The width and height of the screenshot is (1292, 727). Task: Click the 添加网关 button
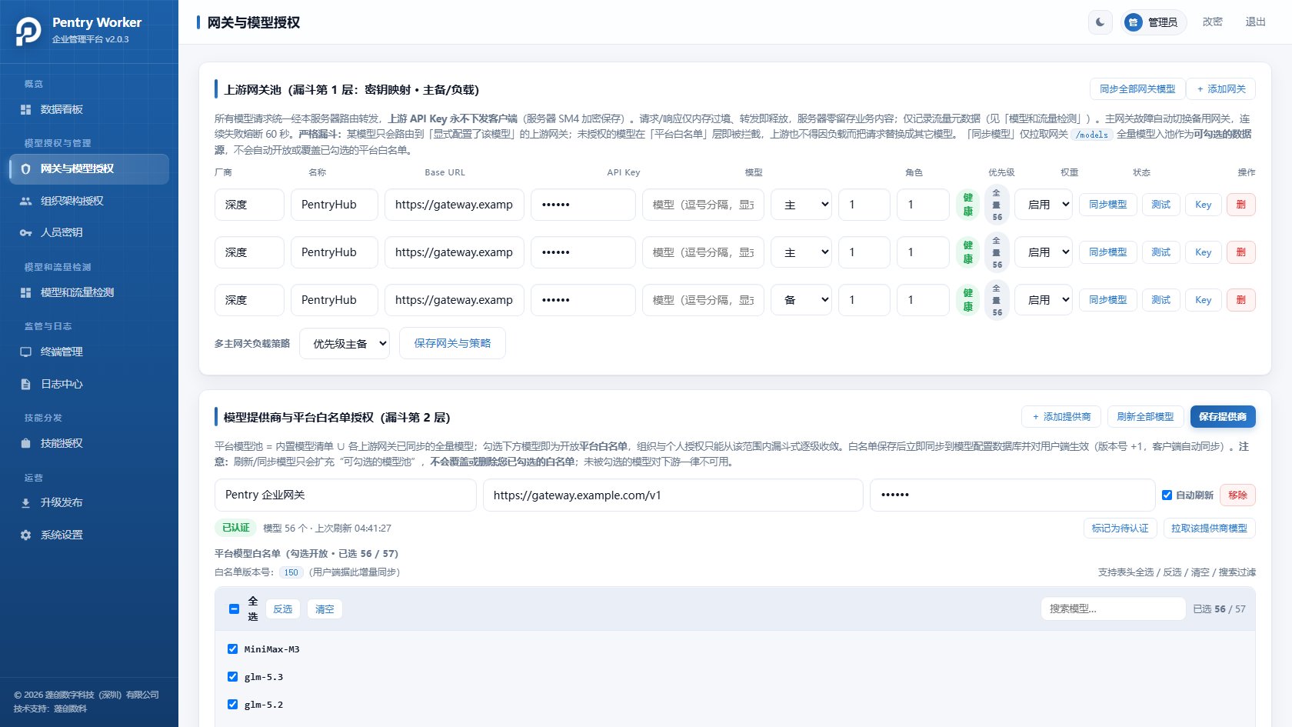tap(1221, 89)
